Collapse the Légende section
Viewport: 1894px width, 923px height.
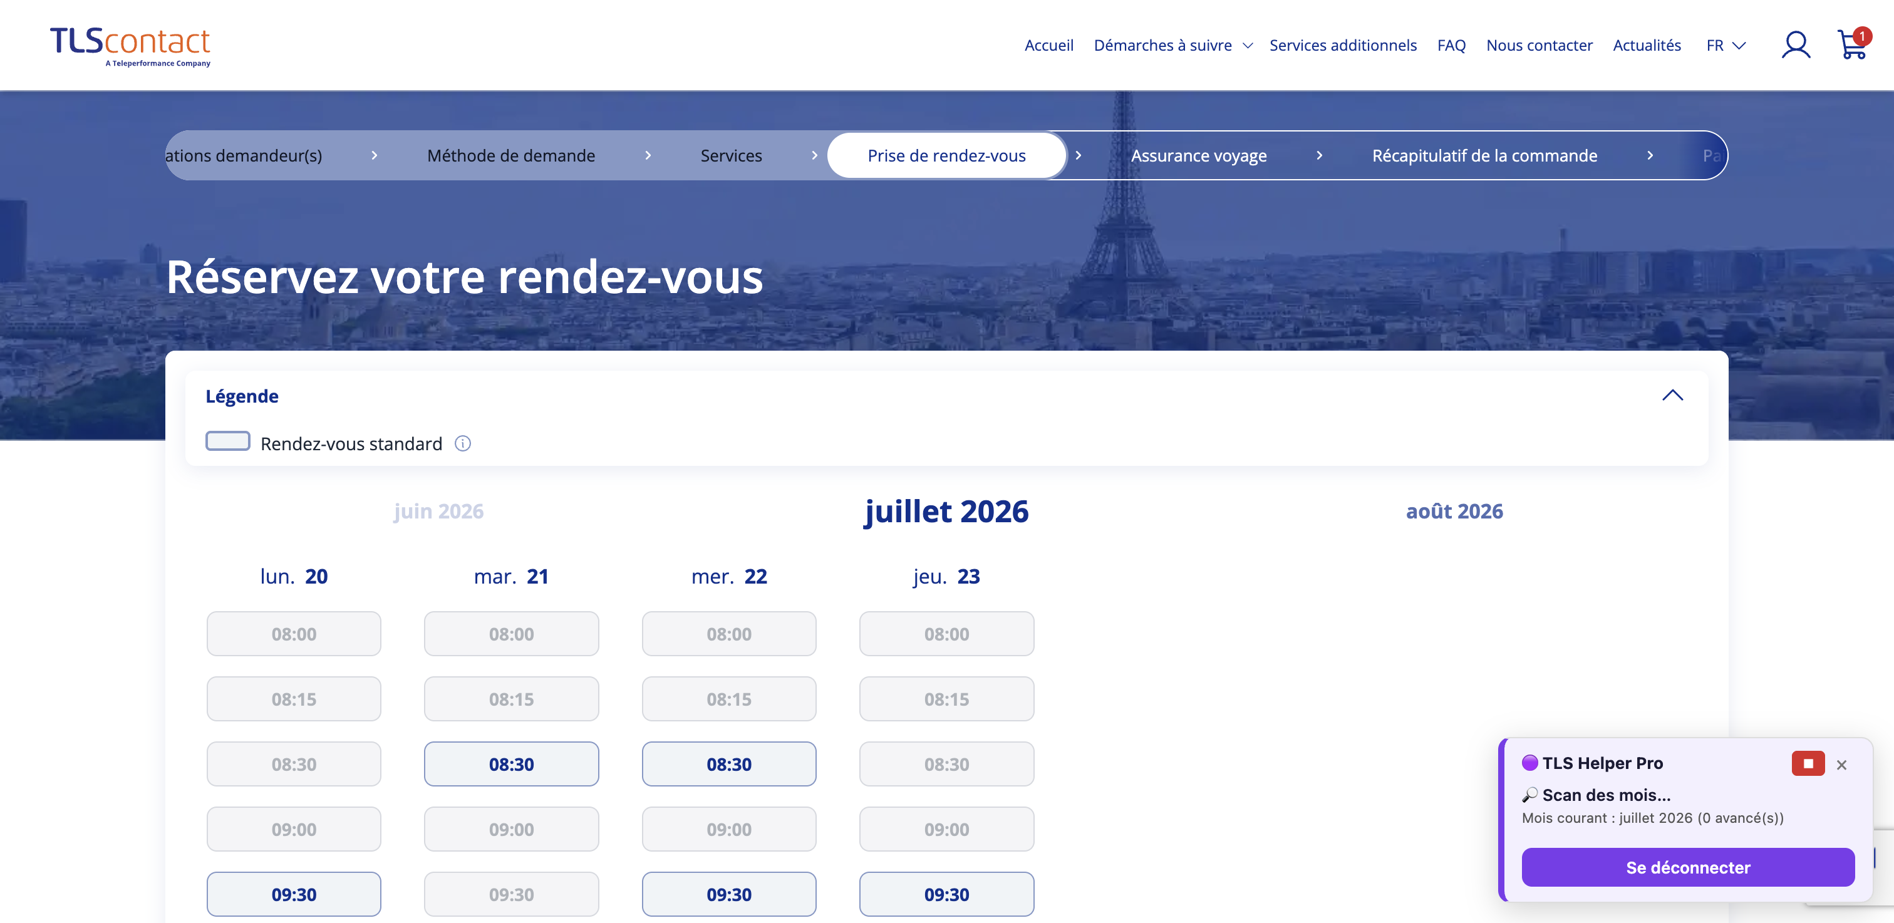(1672, 395)
